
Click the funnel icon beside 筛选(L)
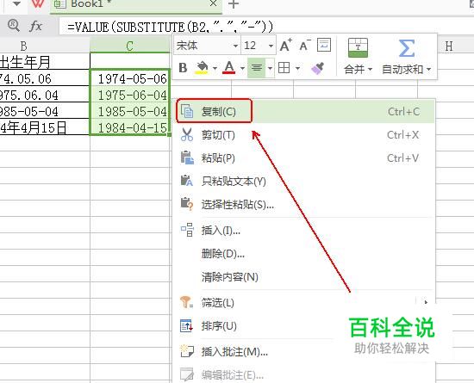(x=186, y=302)
